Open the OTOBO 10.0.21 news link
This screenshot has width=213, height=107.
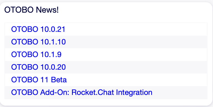click(38, 29)
